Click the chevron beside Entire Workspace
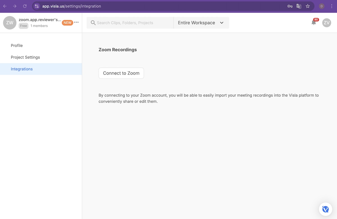 pos(222,23)
